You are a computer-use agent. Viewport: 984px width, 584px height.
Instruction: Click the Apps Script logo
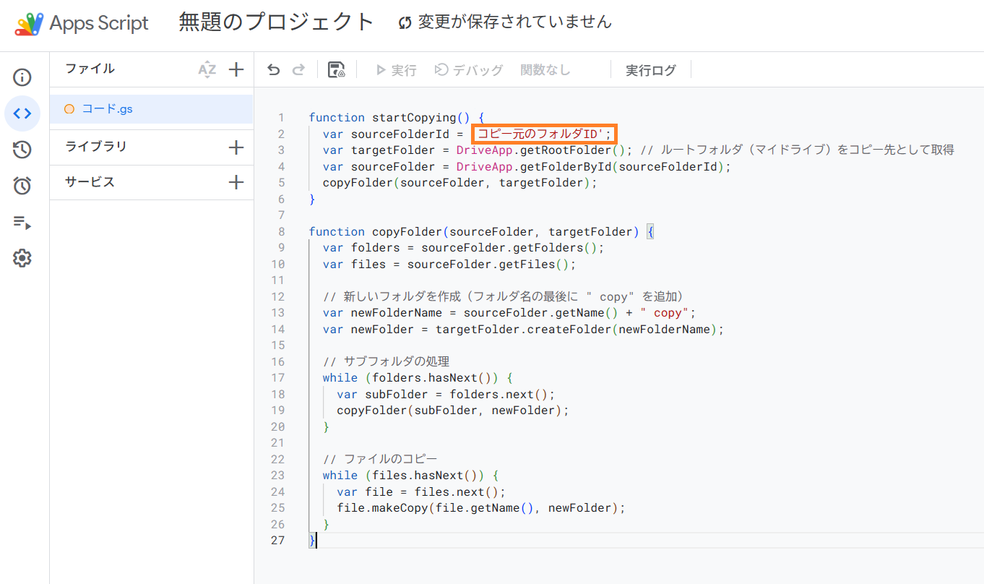(81, 23)
